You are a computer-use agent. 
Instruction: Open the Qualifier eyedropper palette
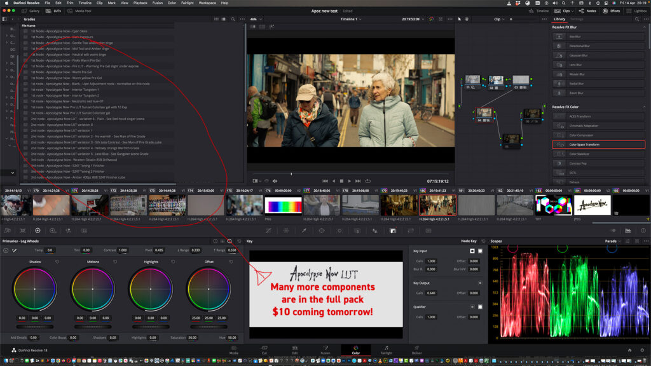coord(304,231)
